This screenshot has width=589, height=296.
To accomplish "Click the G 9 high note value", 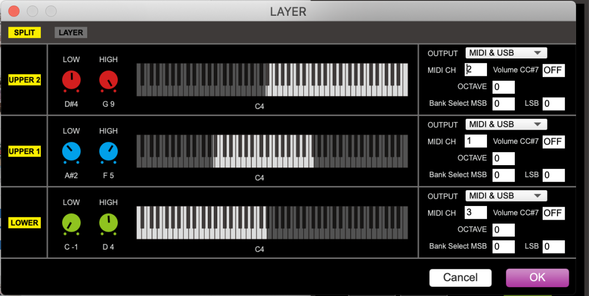I will [x=108, y=104].
